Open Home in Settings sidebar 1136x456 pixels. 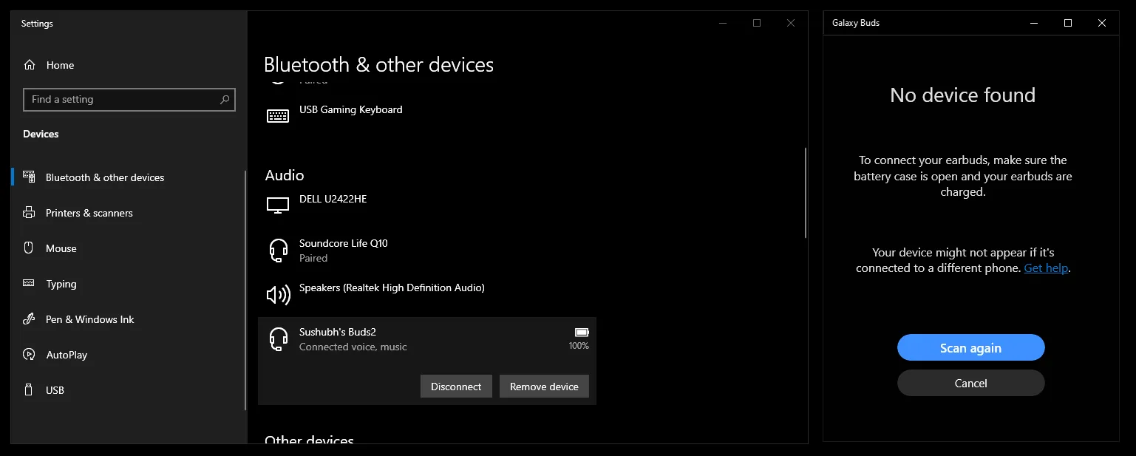pyautogui.click(x=129, y=65)
